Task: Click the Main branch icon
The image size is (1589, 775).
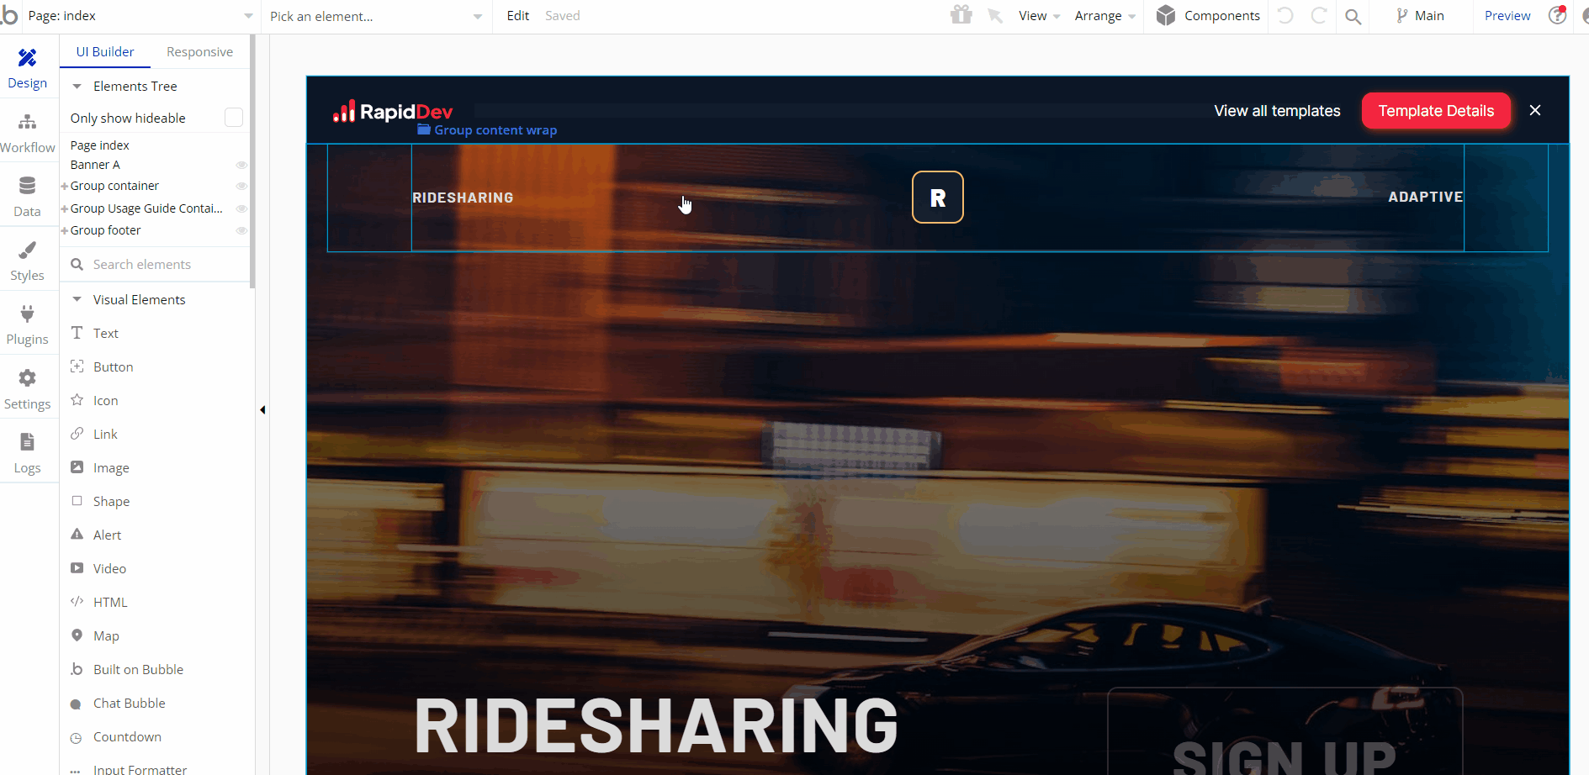Action: [x=1401, y=15]
